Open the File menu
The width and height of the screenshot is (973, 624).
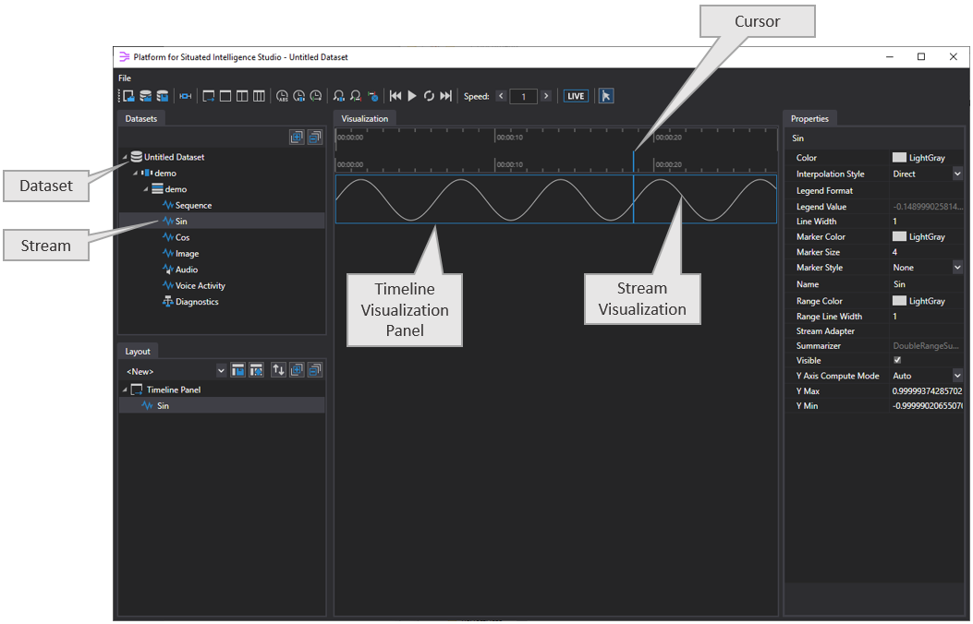click(124, 78)
